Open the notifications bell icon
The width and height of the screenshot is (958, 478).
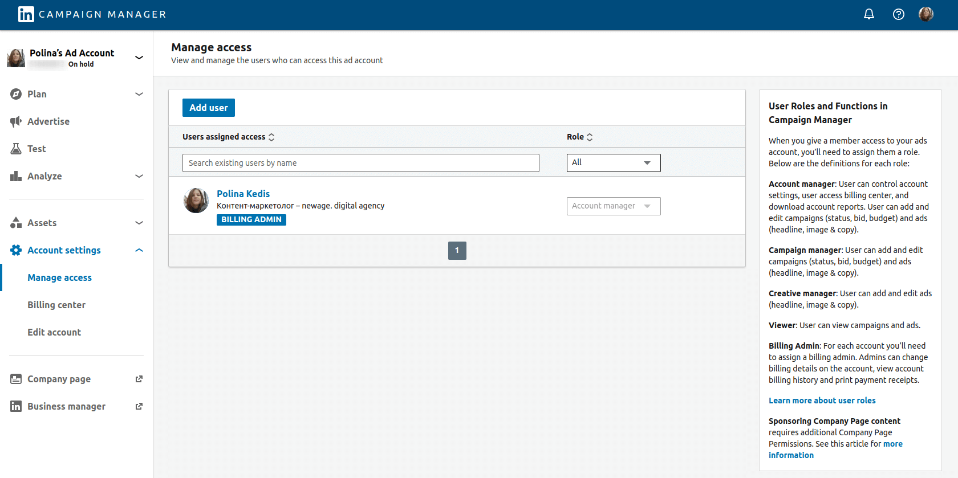[x=868, y=14]
